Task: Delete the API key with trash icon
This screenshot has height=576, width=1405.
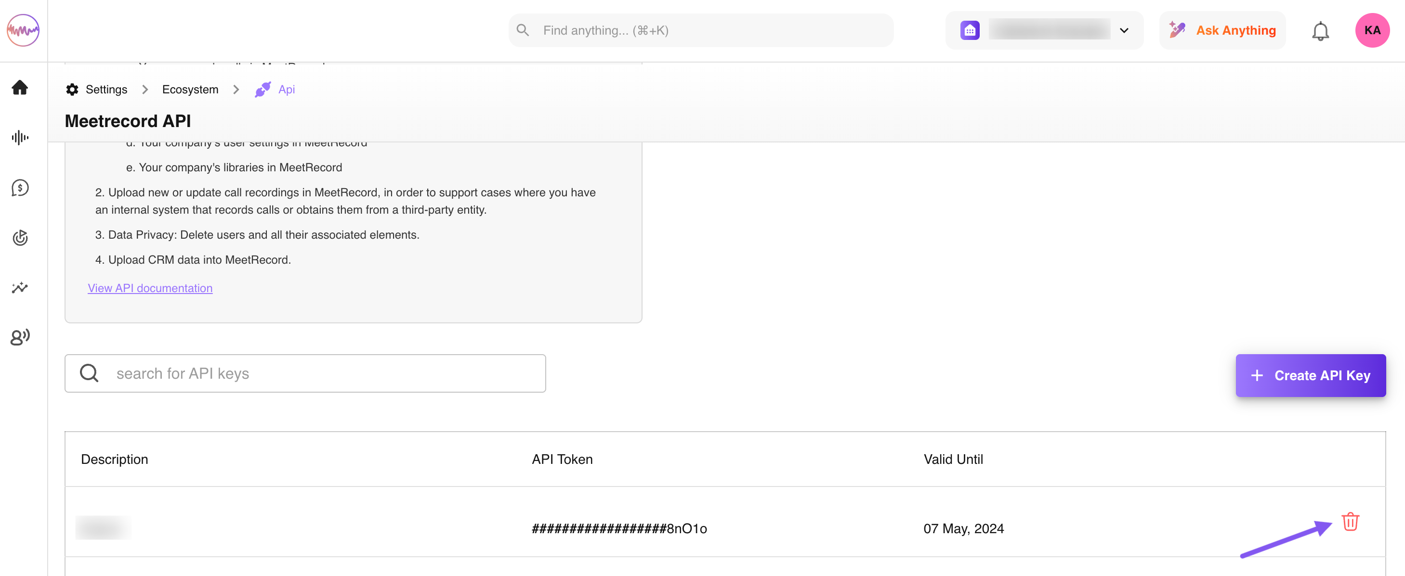Action: (1350, 522)
